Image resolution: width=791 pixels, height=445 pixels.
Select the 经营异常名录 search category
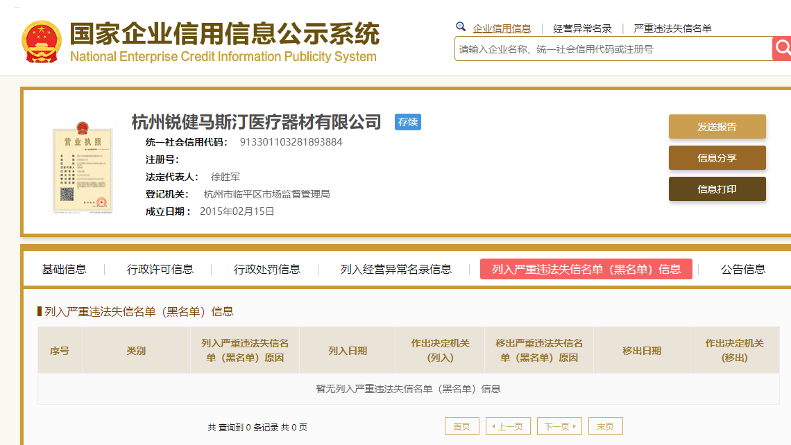[582, 28]
